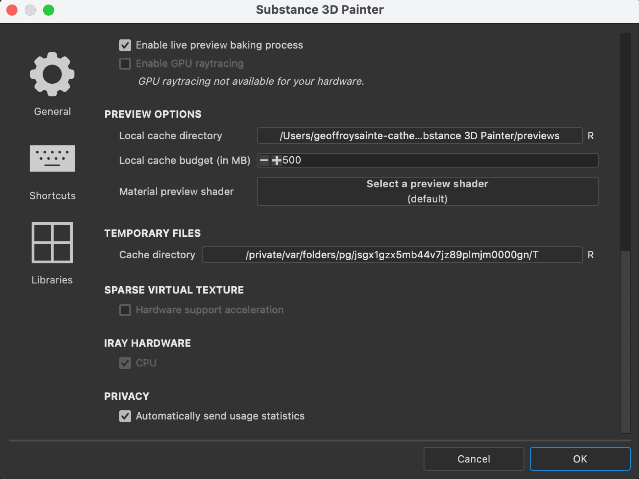Click the Local cache directory path button
The height and width of the screenshot is (479, 639).
(x=419, y=136)
